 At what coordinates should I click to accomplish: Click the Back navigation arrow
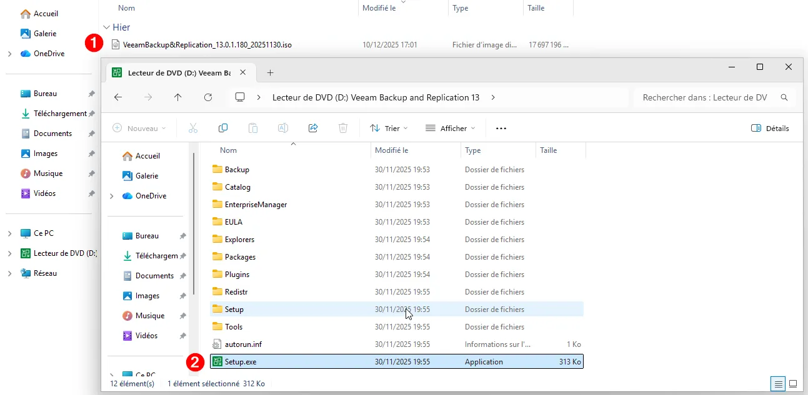click(118, 97)
